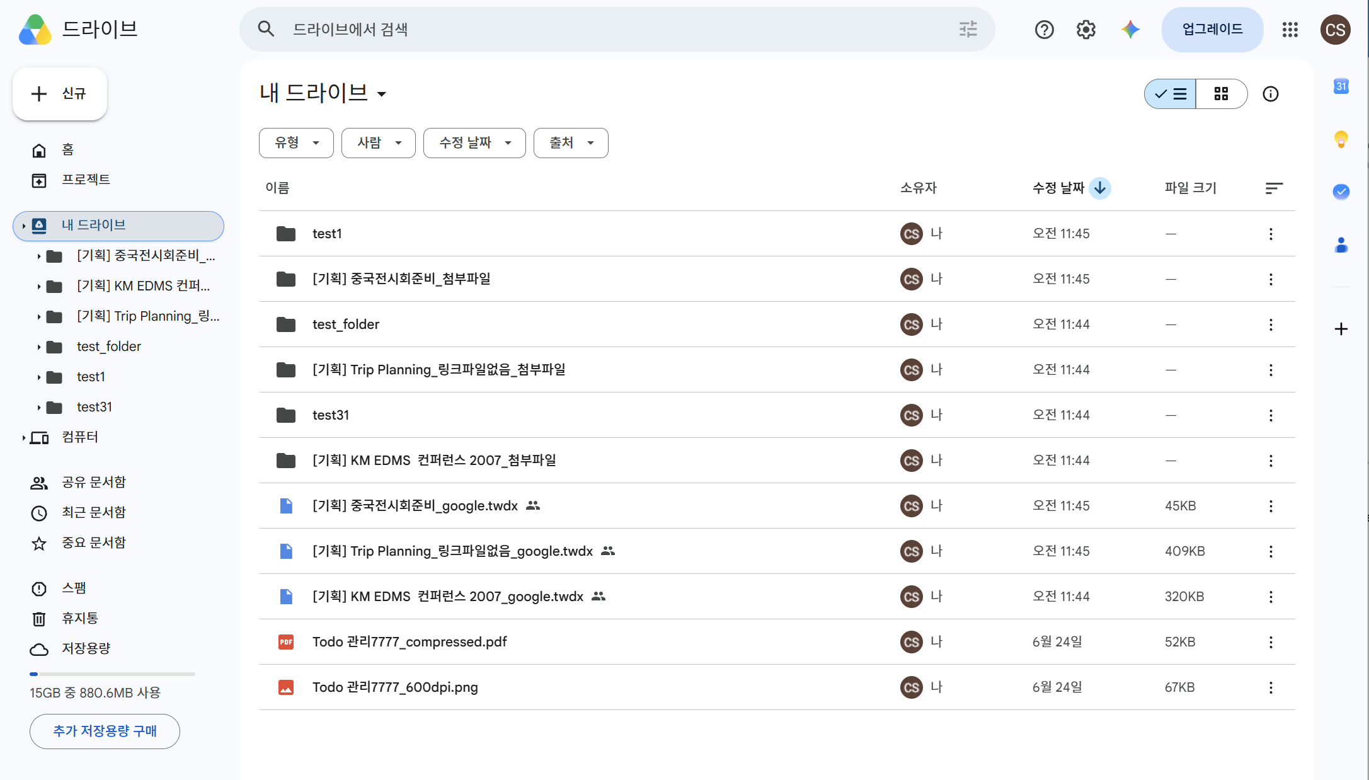
Task: Open the 사람 people filter dropdown
Action: click(378, 143)
